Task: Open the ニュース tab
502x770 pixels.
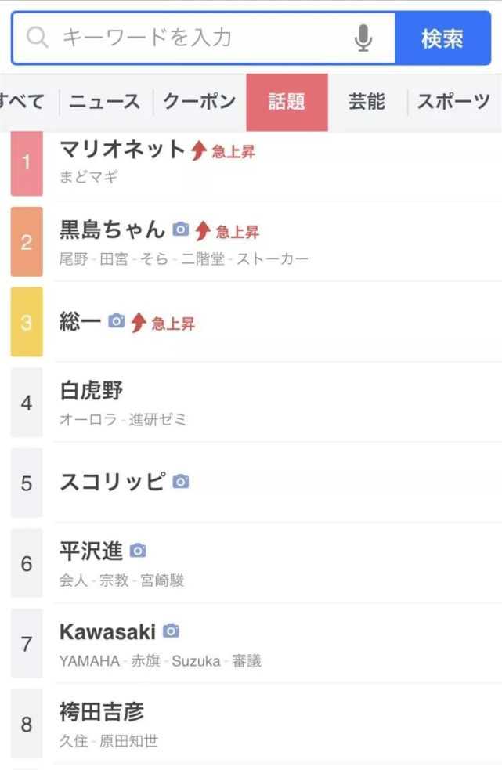Action: [x=107, y=100]
